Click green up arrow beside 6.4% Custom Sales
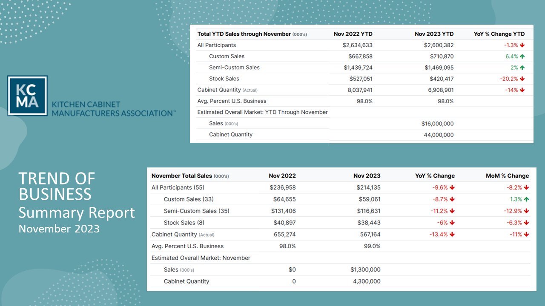The width and height of the screenshot is (545, 306). (522, 57)
